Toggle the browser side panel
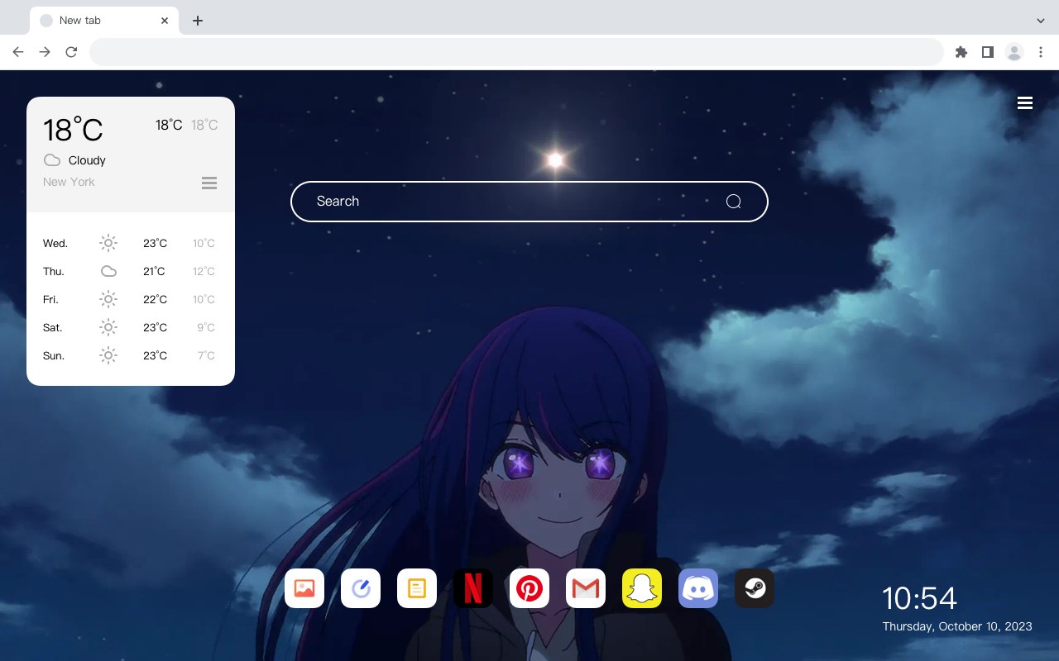Image resolution: width=1059 pixels, height=661 pixels. pos(987,52)
